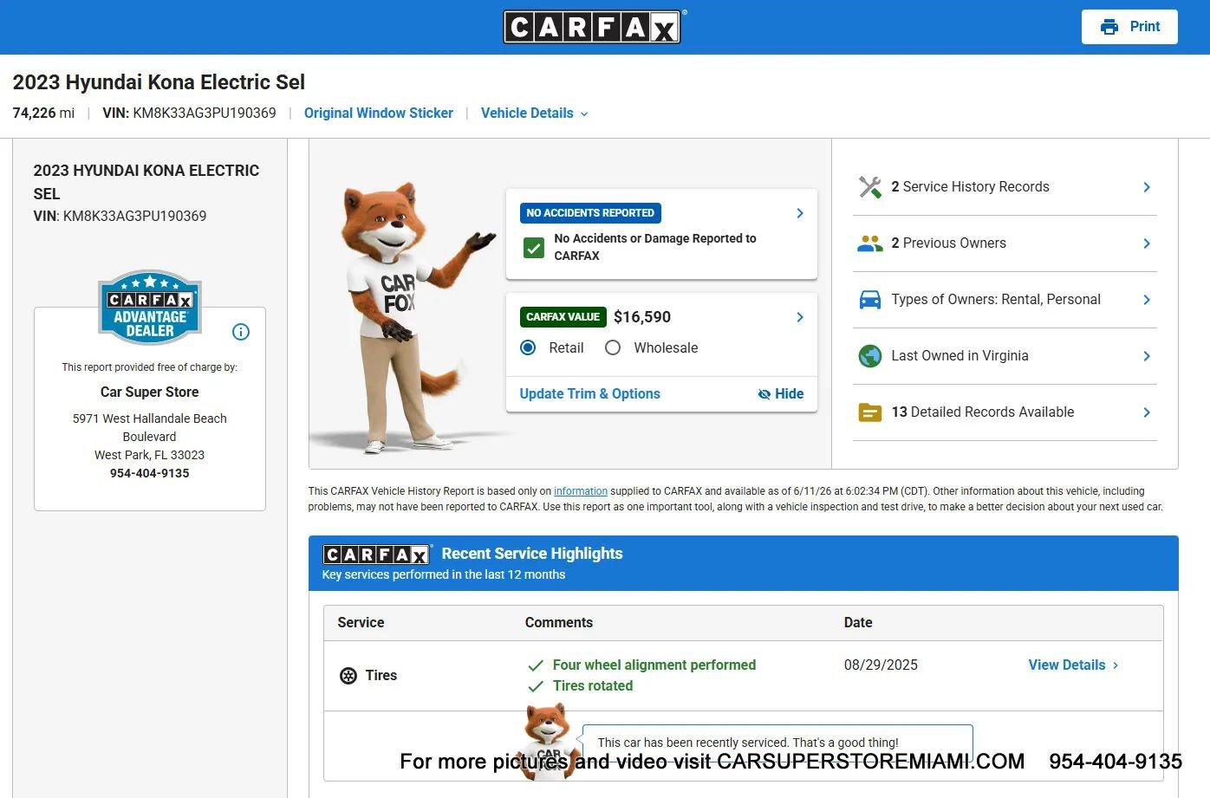The image size is (1210, 798).
Task: Click the $16,590 value text
Action: click(x=642, y=317)
